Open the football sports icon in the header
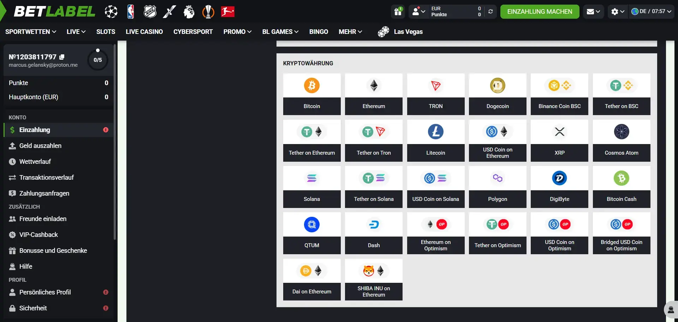 [x=111, y=12]
